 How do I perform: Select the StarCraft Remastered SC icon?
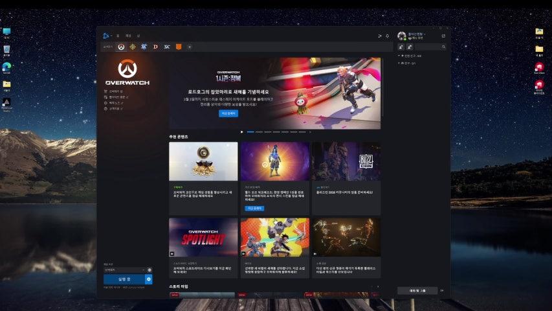point(167,47)
